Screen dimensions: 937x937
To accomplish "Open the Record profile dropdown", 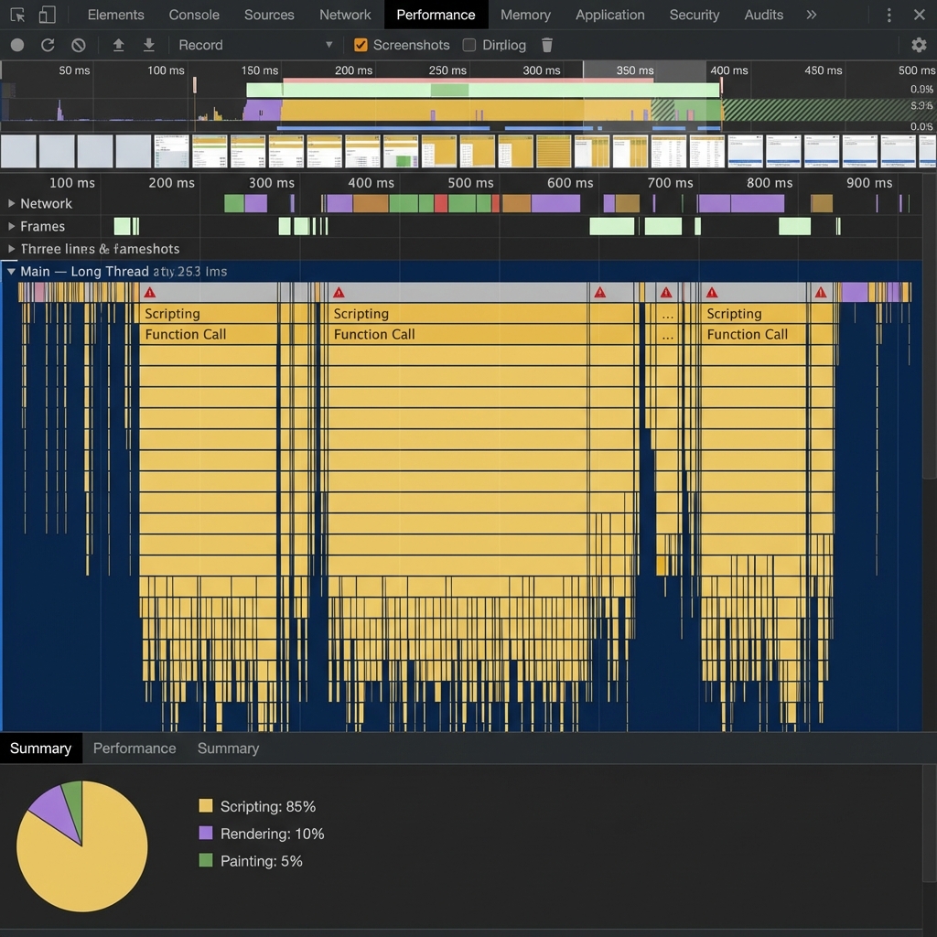I will click(x=329, y=45).
